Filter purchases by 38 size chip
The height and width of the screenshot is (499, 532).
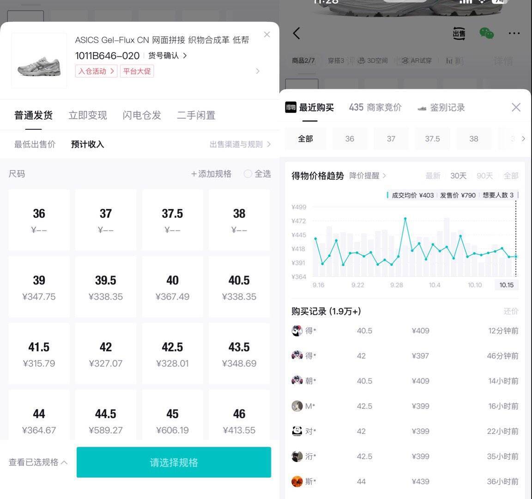tap(474, 139)
